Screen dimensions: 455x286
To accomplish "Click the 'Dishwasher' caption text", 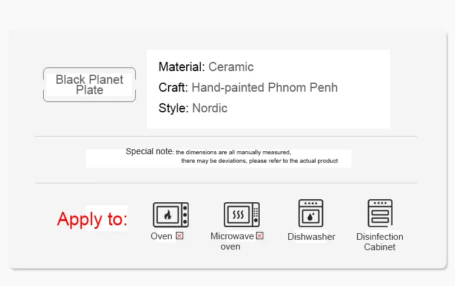I will (x=311, y=237).
